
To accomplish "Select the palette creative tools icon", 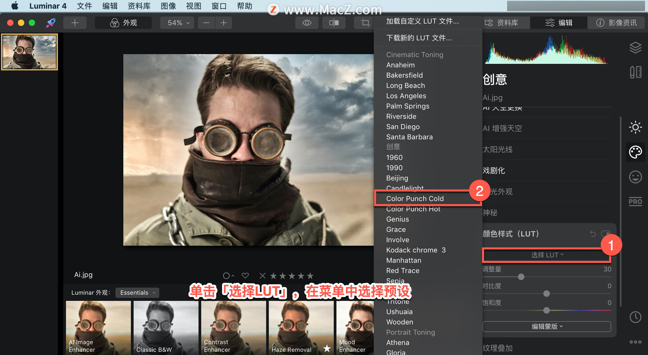I will 635,152.
